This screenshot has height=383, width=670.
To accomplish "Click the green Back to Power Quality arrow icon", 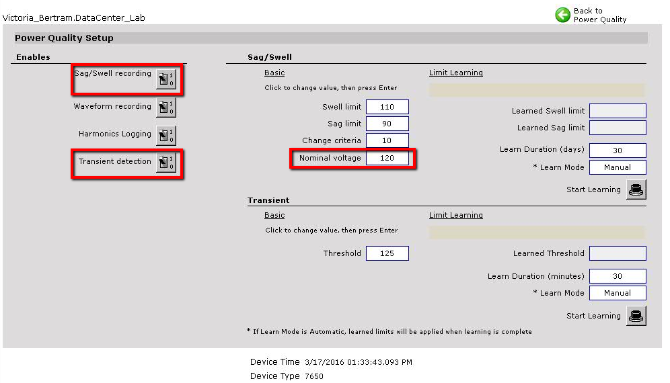I will [x=562, y=15].
